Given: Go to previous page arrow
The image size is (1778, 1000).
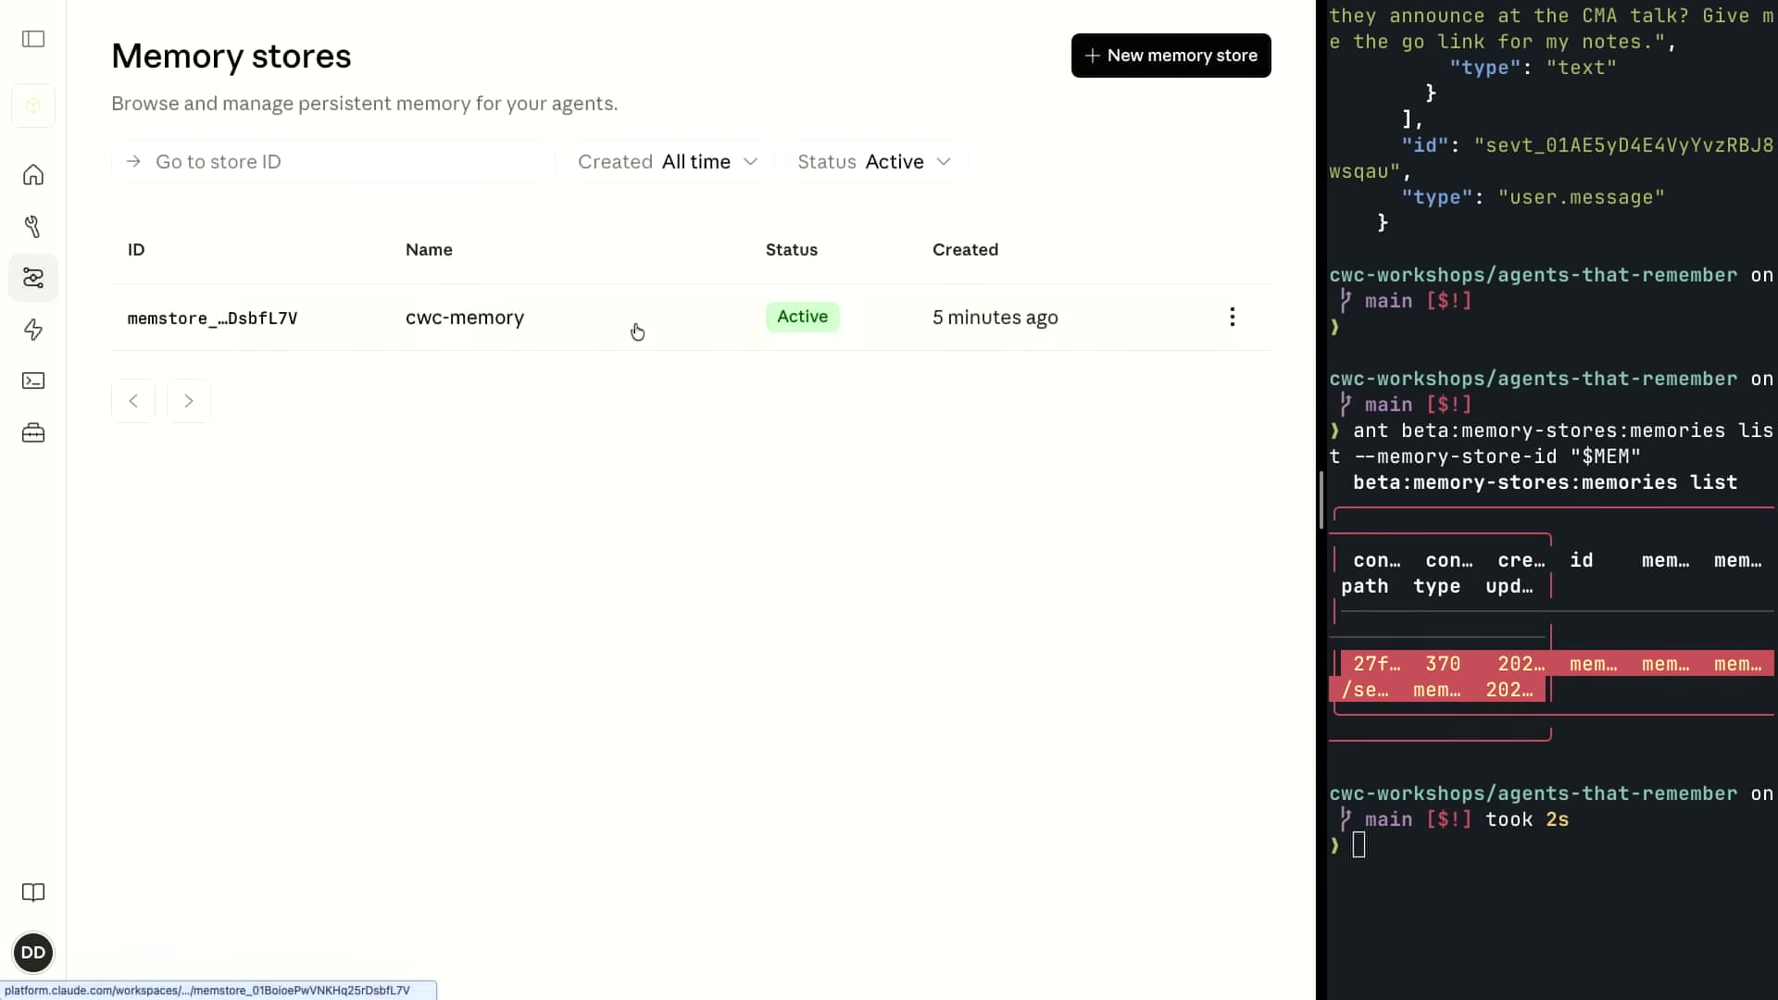Looking at the screenshot, I should [x=133, y=401].
